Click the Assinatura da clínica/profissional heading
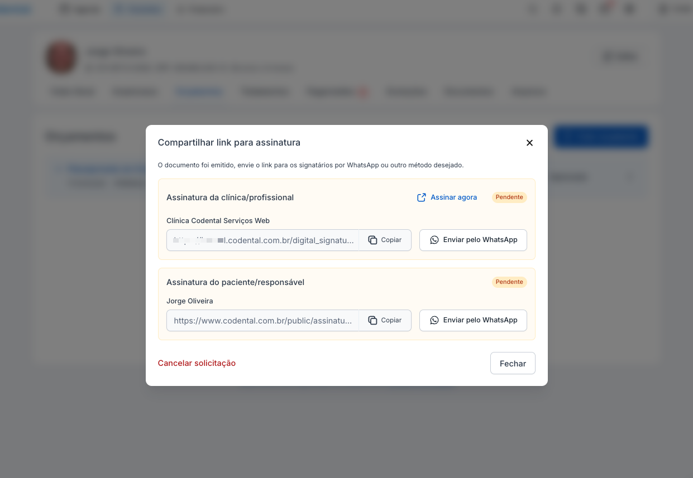693x478 pixels. tap(230, 197)
